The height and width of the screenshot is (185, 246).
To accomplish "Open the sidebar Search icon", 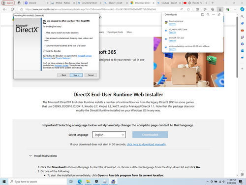I will pos(242,16).
